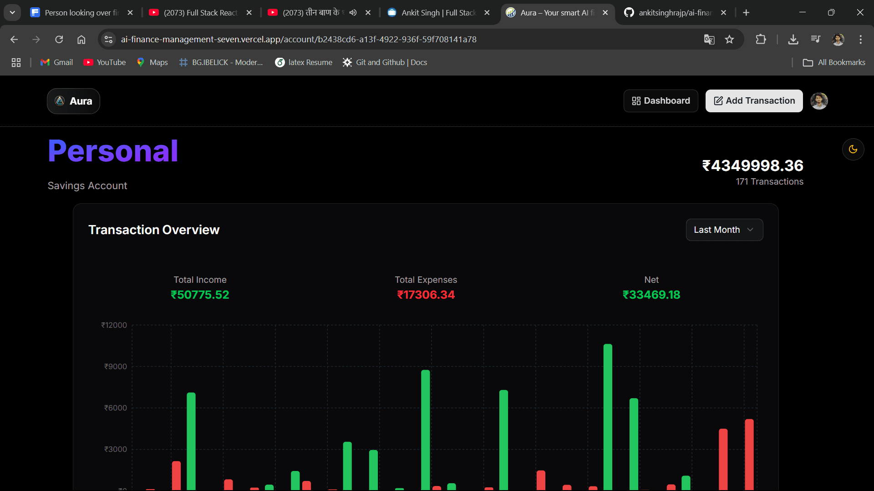Close the Aura tab
874x491 pixels.
[605, 13]
